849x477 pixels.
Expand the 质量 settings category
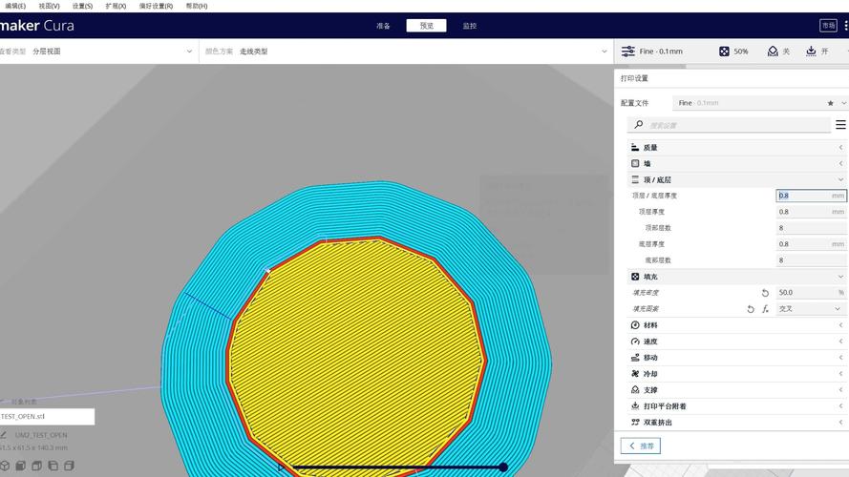click(x=840, y=147)
